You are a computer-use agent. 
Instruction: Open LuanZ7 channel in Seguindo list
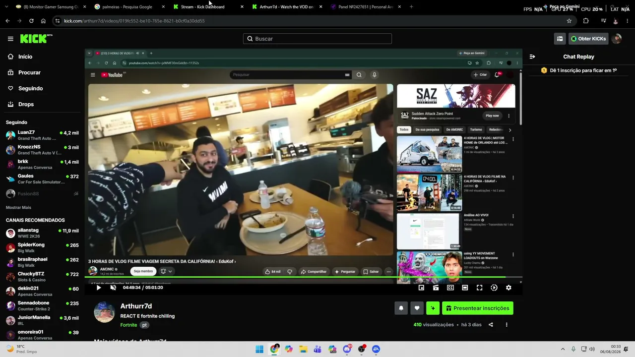click(42, 135)
